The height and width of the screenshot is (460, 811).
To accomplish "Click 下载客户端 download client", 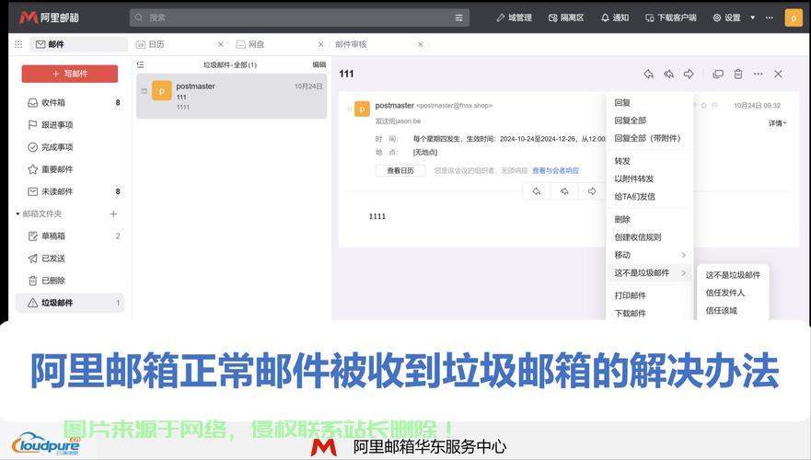I will [x=671, y=17].
